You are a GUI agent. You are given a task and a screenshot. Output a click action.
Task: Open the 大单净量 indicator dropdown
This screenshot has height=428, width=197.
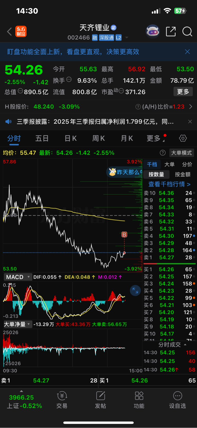click(18, 324)
